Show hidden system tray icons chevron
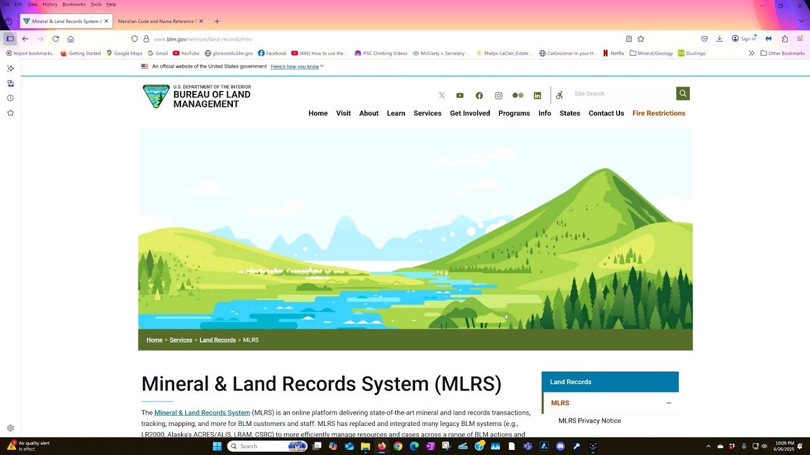 708,446
